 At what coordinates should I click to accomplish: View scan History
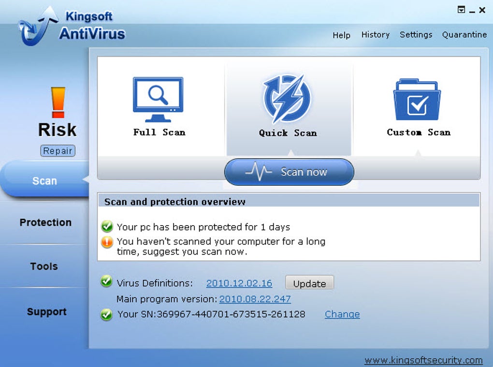point(376,35)
